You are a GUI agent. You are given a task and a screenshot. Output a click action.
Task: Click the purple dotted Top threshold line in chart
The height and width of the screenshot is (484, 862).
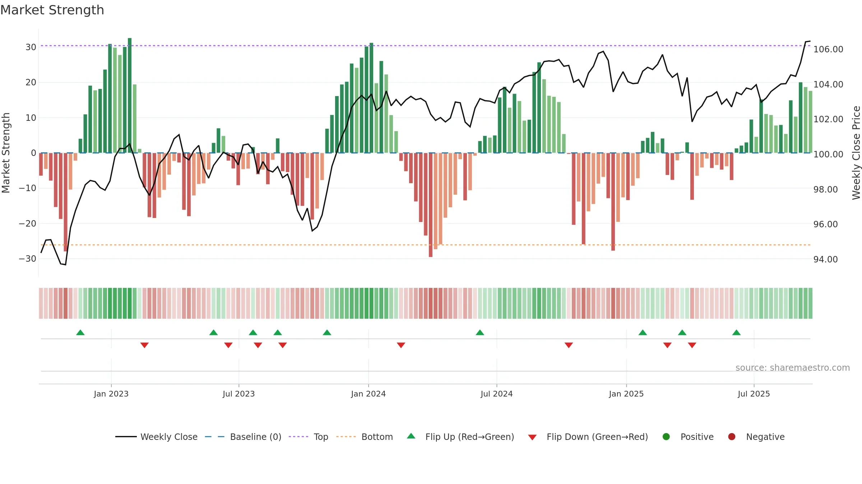click(x=426, y=46)
